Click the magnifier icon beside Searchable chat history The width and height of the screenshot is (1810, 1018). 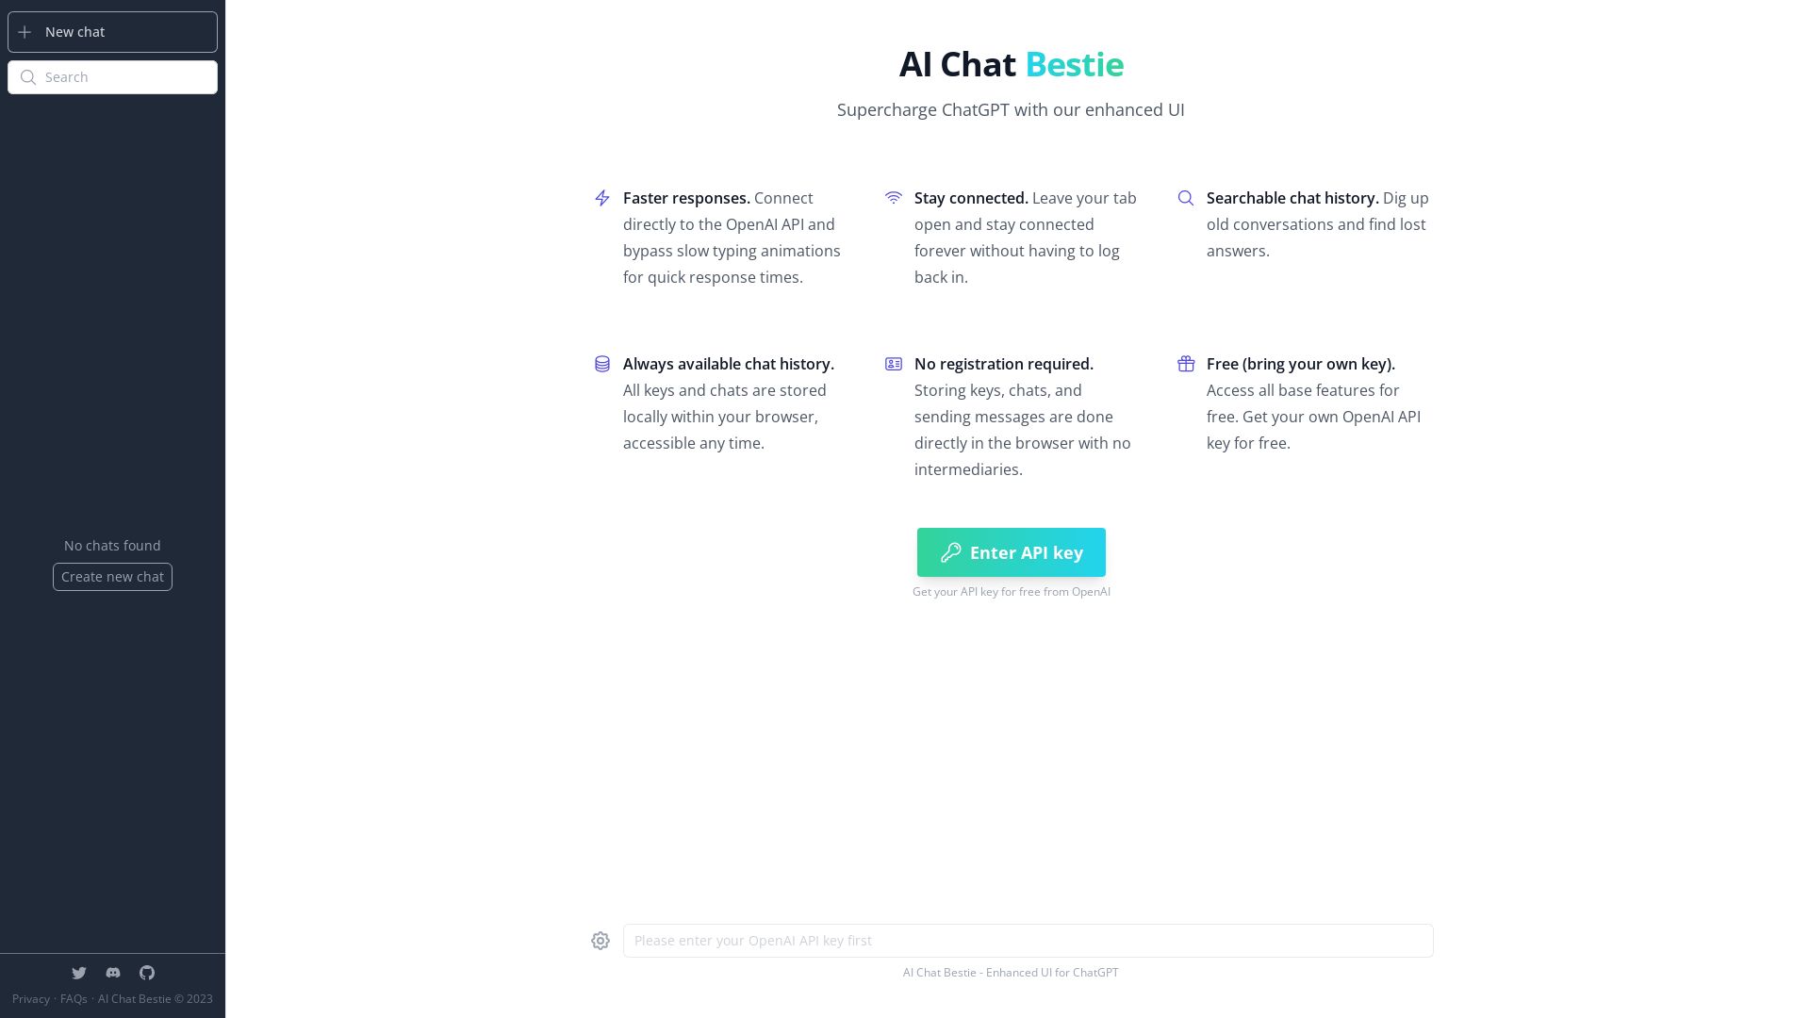pos(1186,198)
